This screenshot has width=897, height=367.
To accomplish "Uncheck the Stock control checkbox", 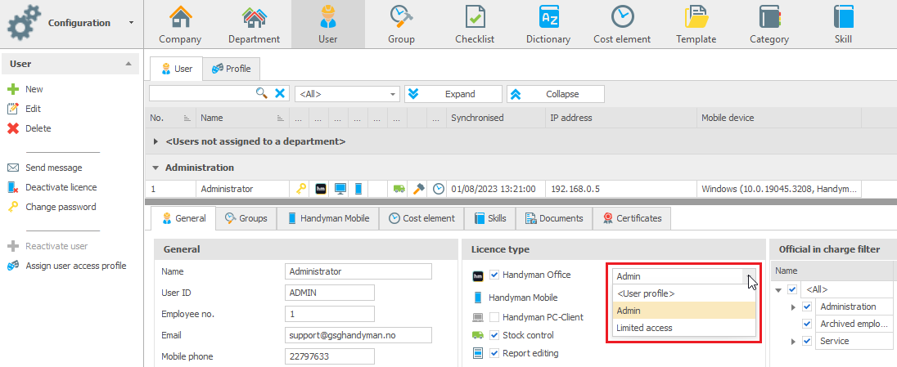I will pyautogui.click(x=495, y=335).
